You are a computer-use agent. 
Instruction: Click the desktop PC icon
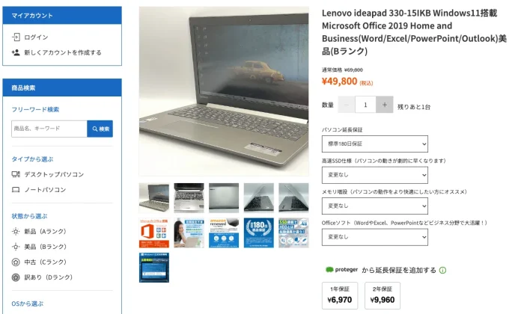click(x=16, y=174)
